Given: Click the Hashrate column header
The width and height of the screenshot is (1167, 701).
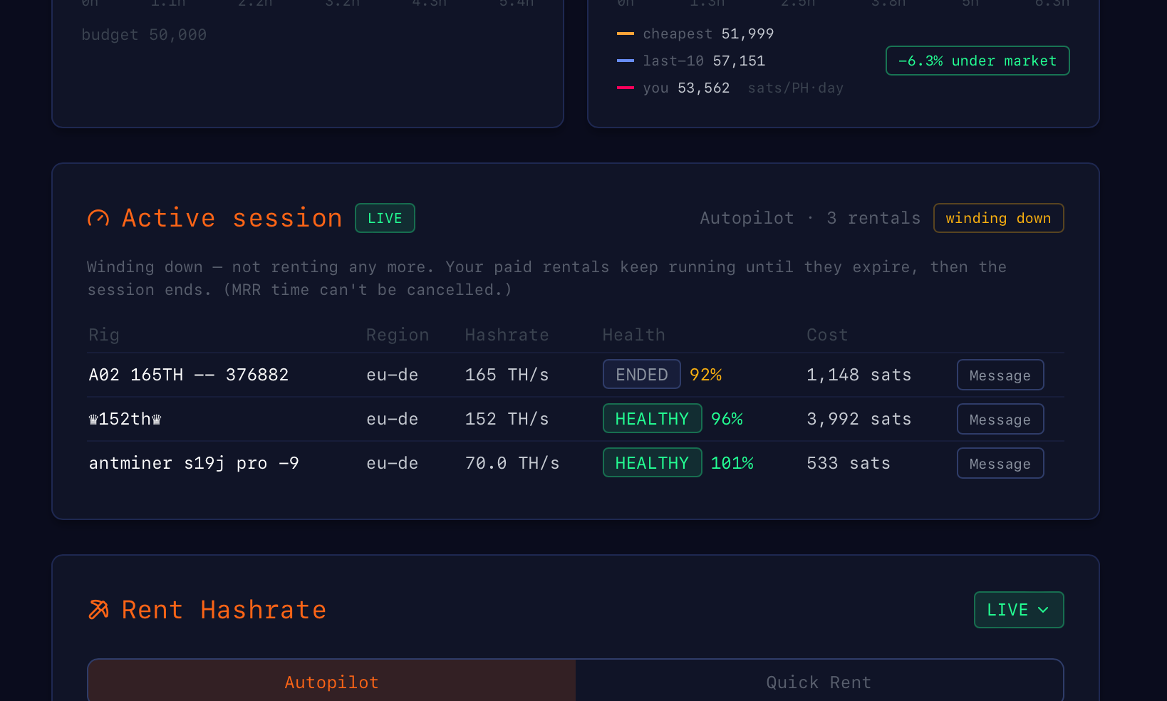Looking at the screenshot, I should [x=507, y=335].
